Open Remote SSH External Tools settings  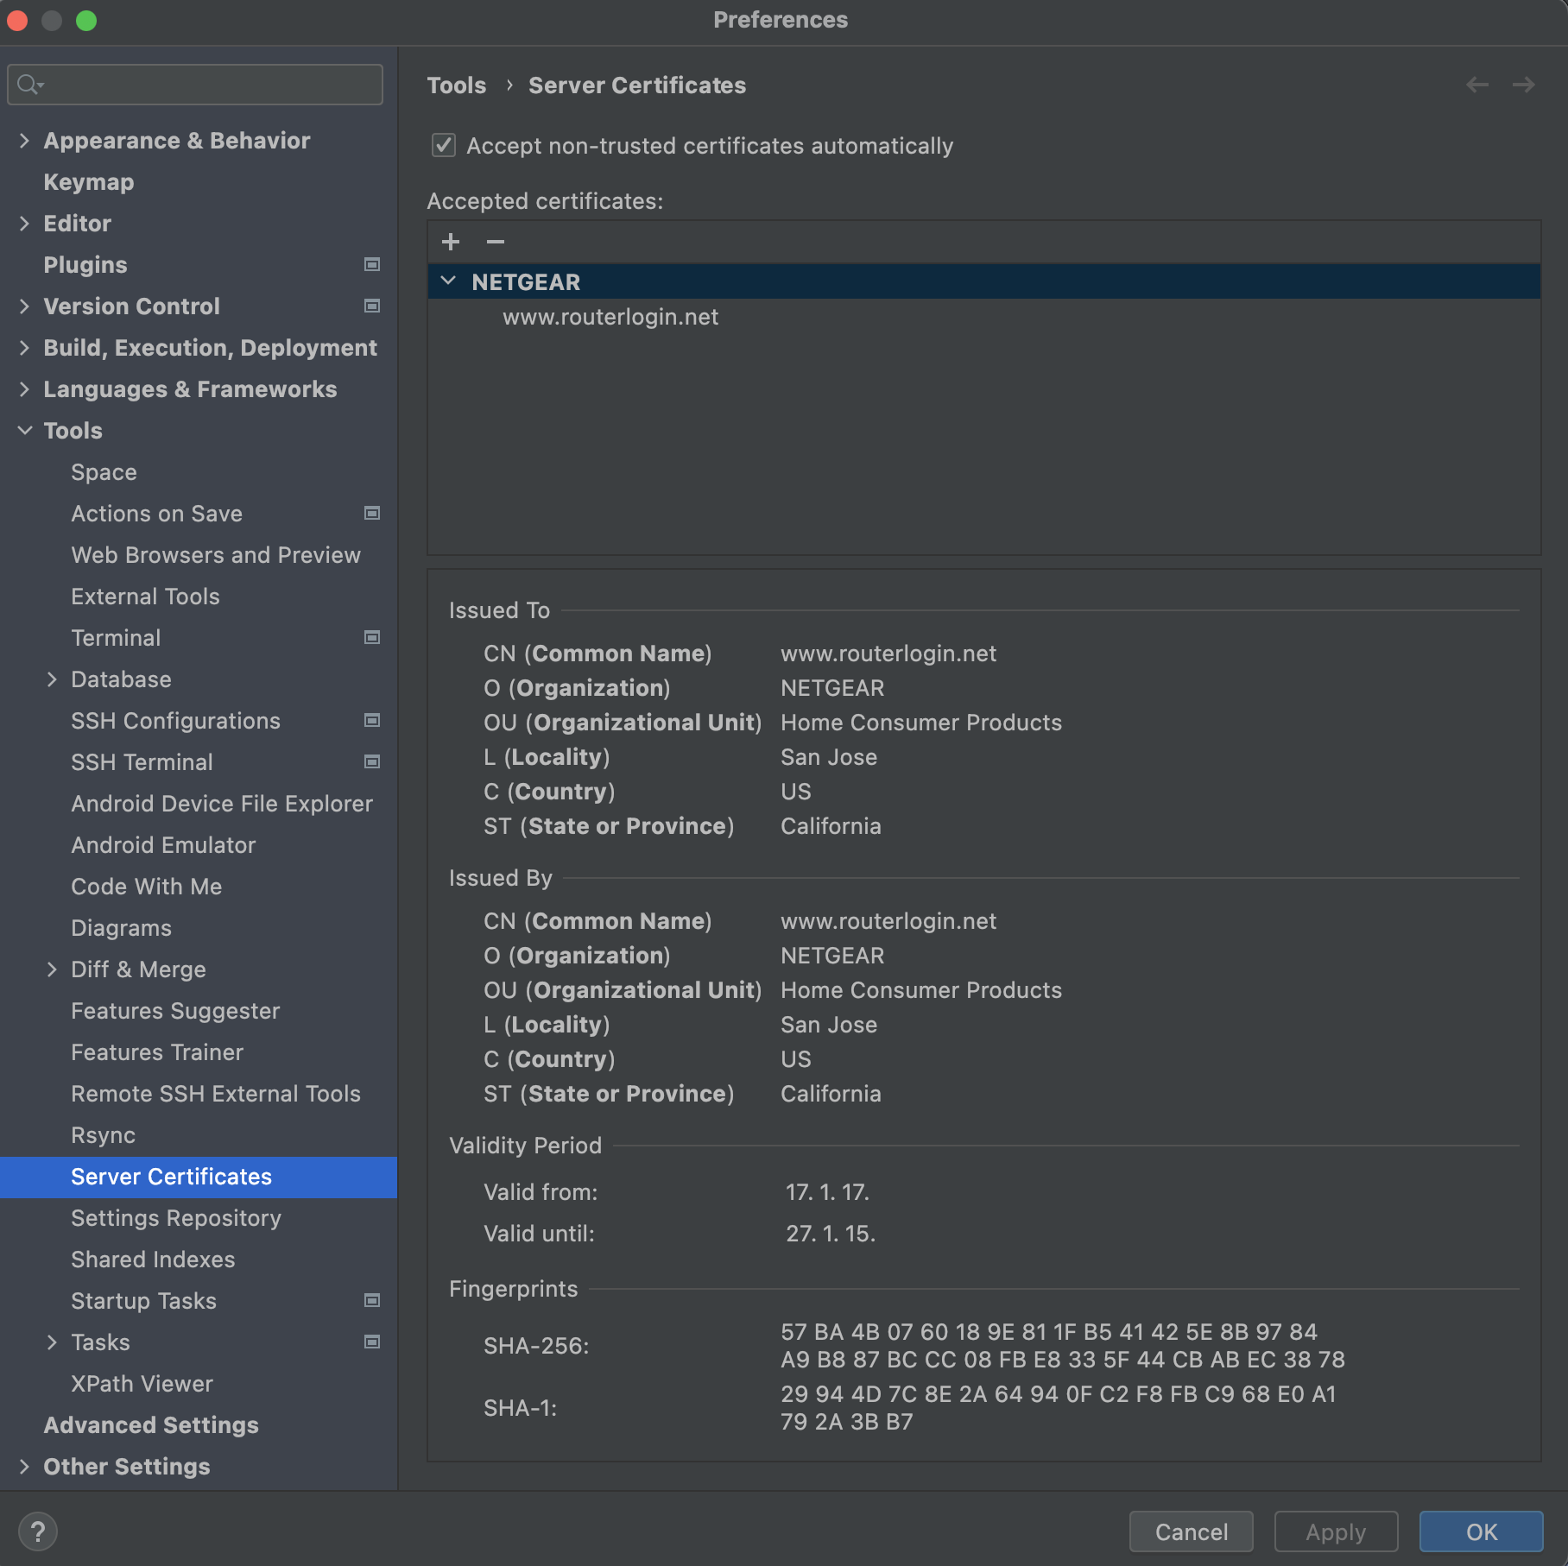coord(216,1094)
